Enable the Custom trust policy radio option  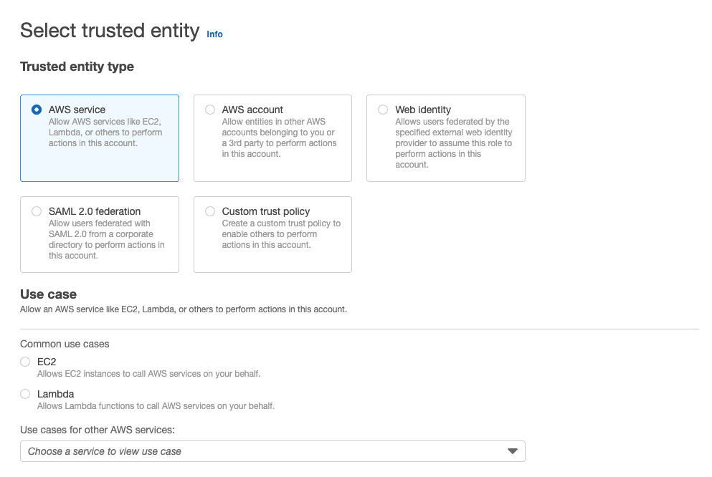pos(210,211)
